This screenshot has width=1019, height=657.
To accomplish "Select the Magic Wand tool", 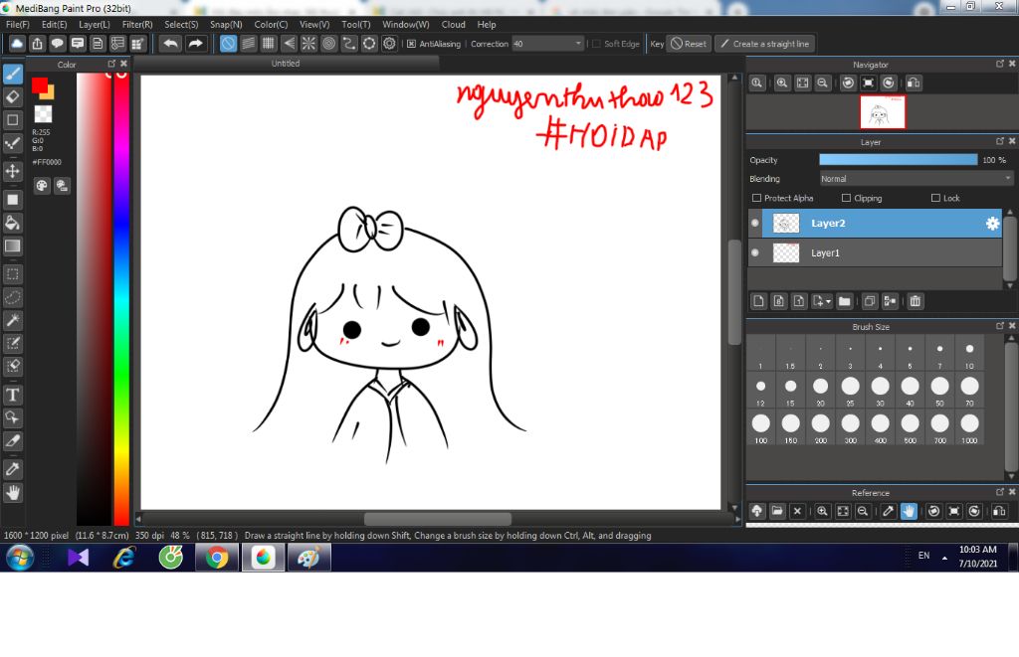I will 13,320.
